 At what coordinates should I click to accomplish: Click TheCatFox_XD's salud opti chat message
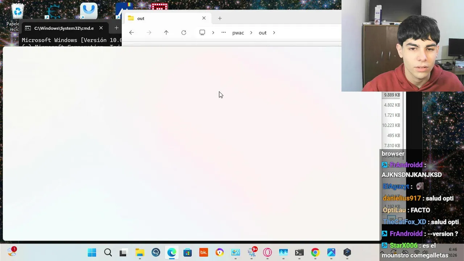click(421, 222)
